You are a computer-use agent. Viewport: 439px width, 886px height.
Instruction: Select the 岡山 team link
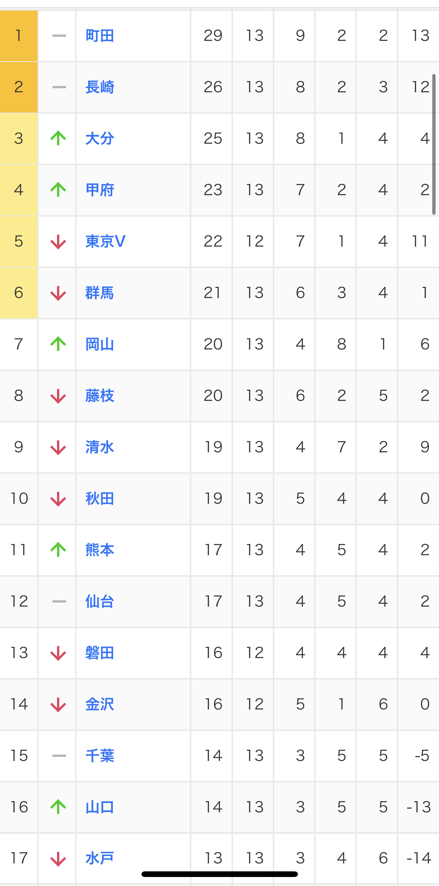100,344
